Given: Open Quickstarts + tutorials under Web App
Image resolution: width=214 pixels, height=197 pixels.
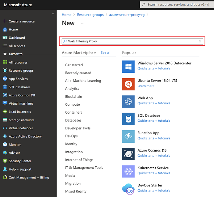Looking at the screenshot, I should coord(154,103).
